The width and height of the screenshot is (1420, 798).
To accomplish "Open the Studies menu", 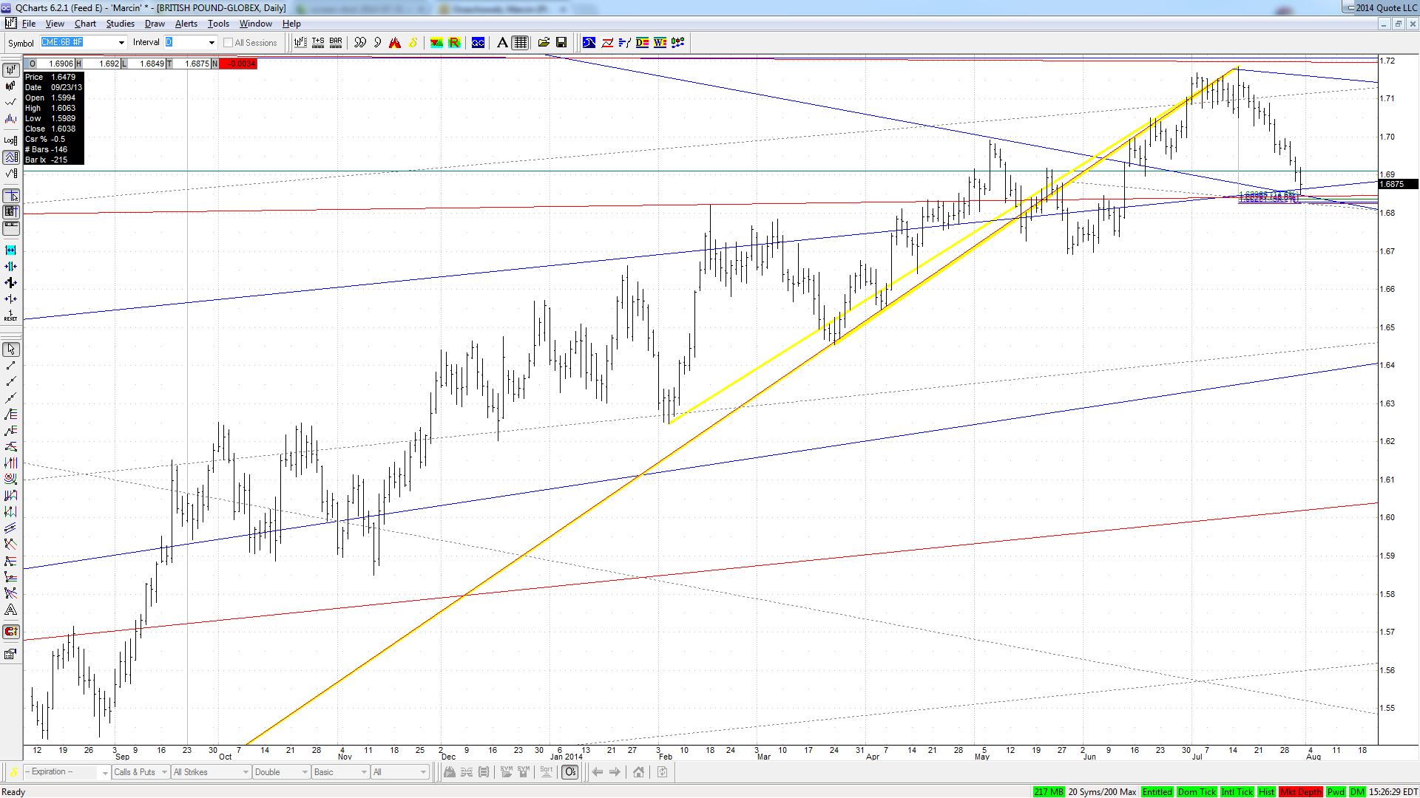I will click(x=120, y=24).
